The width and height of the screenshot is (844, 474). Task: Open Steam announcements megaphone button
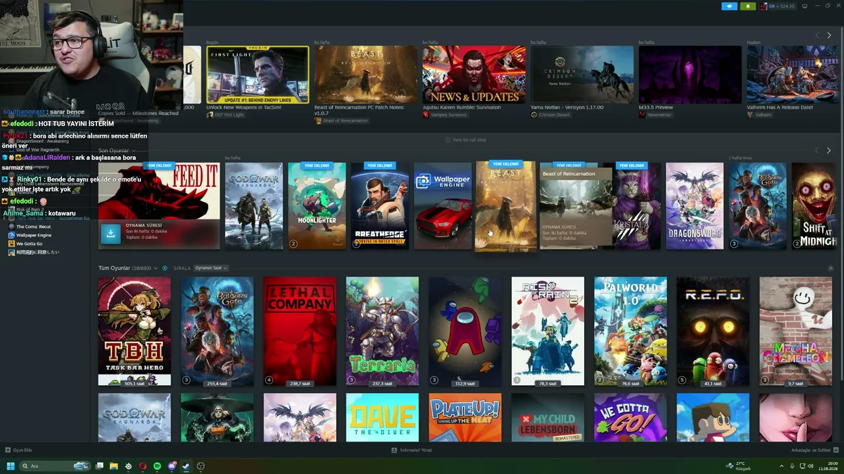tap(729, 6)
